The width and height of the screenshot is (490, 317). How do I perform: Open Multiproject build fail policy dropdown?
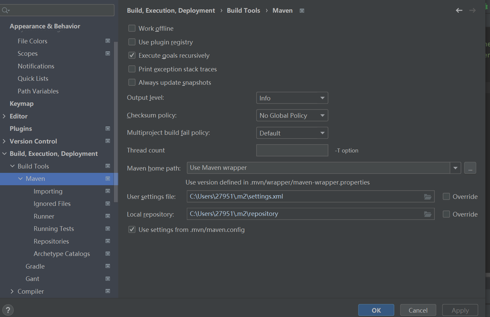292,133
